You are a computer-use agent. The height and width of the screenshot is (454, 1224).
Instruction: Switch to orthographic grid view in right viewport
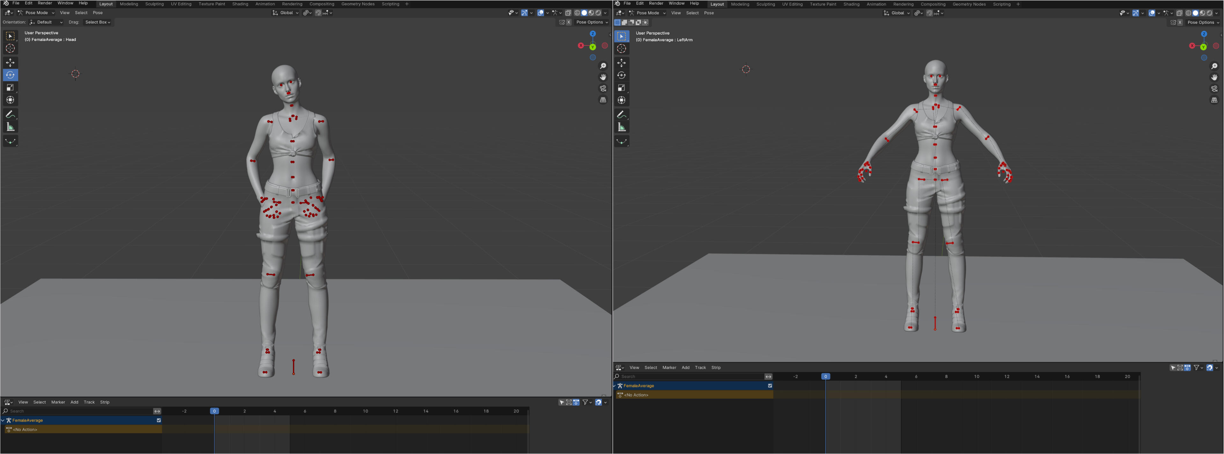click(x=1214, y=100)
